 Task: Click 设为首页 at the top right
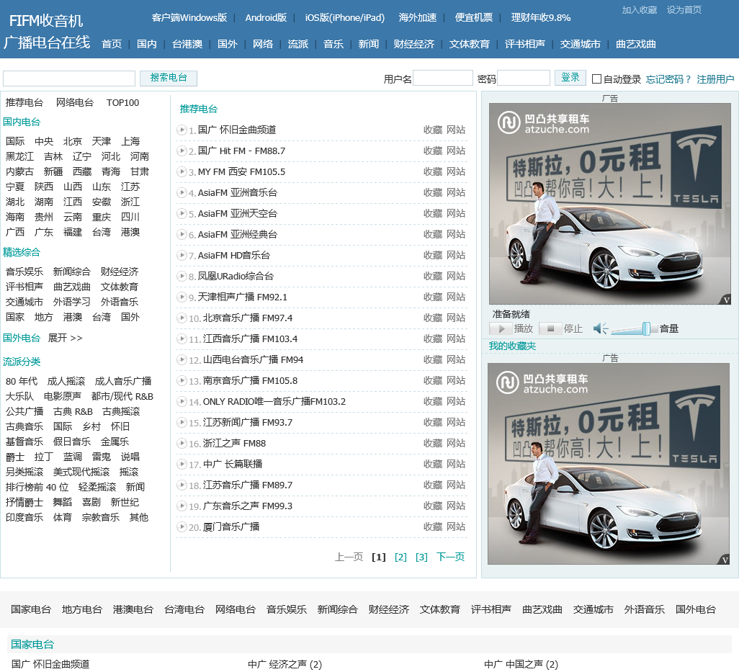(x=684, y=10)
